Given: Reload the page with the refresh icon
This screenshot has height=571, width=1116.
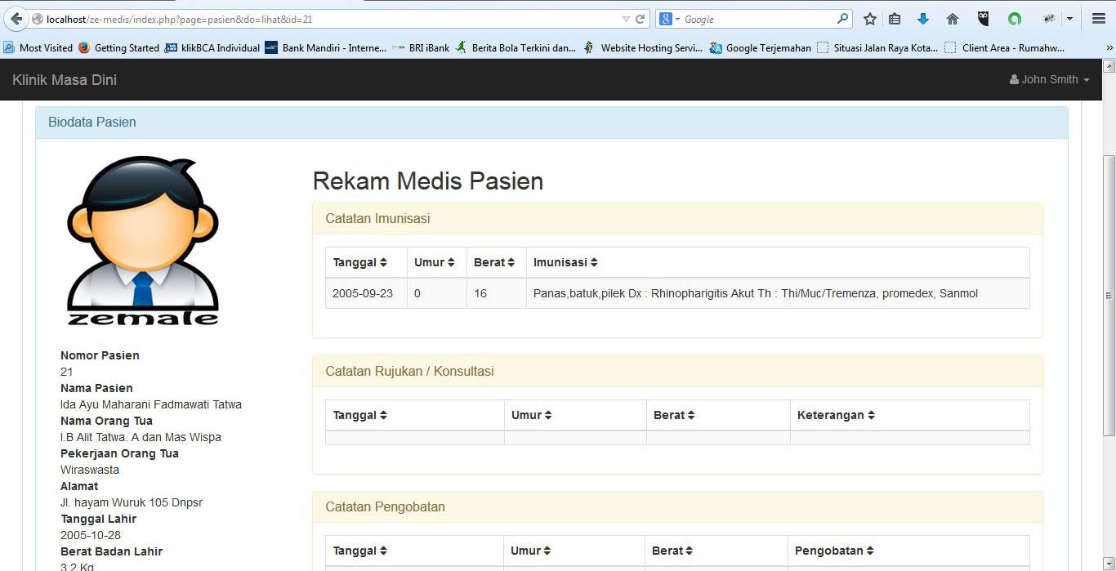Looking at the screenshot, I should pos(641,19).
